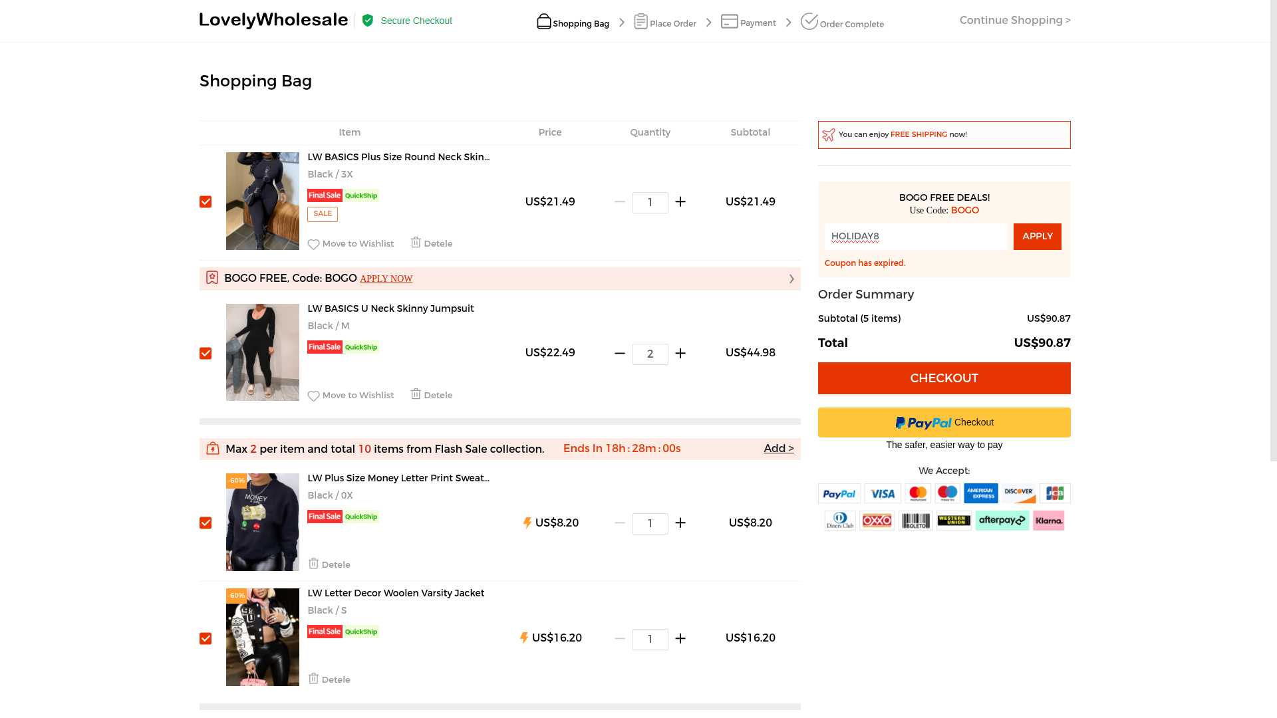This screenshot has height=718, width=1277.
Task: Deselect the U Neck Skinny Jumpsuit checkbox
Action: click(x=206, y=354)
